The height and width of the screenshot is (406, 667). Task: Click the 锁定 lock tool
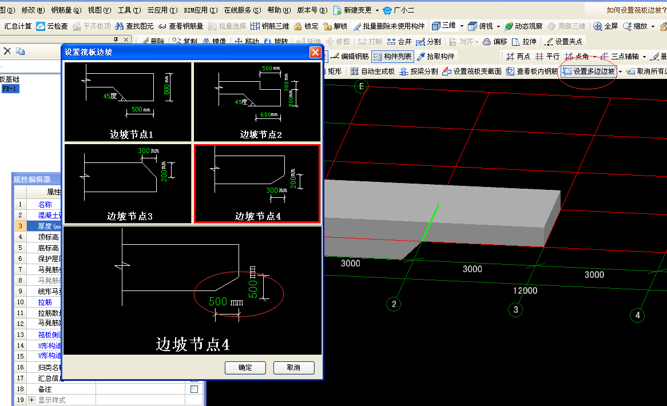306,26
